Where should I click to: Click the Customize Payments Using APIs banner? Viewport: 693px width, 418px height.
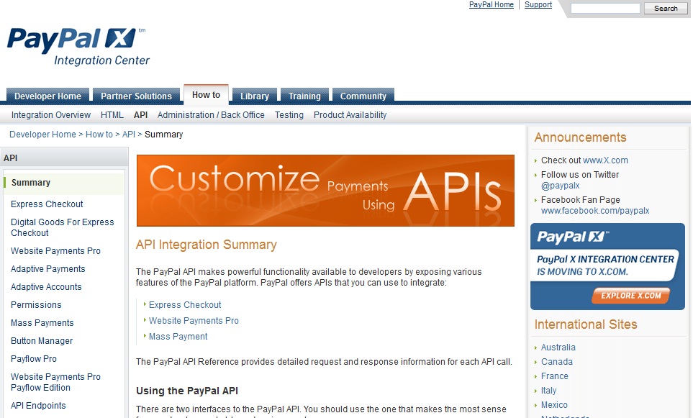click(325, 191)
